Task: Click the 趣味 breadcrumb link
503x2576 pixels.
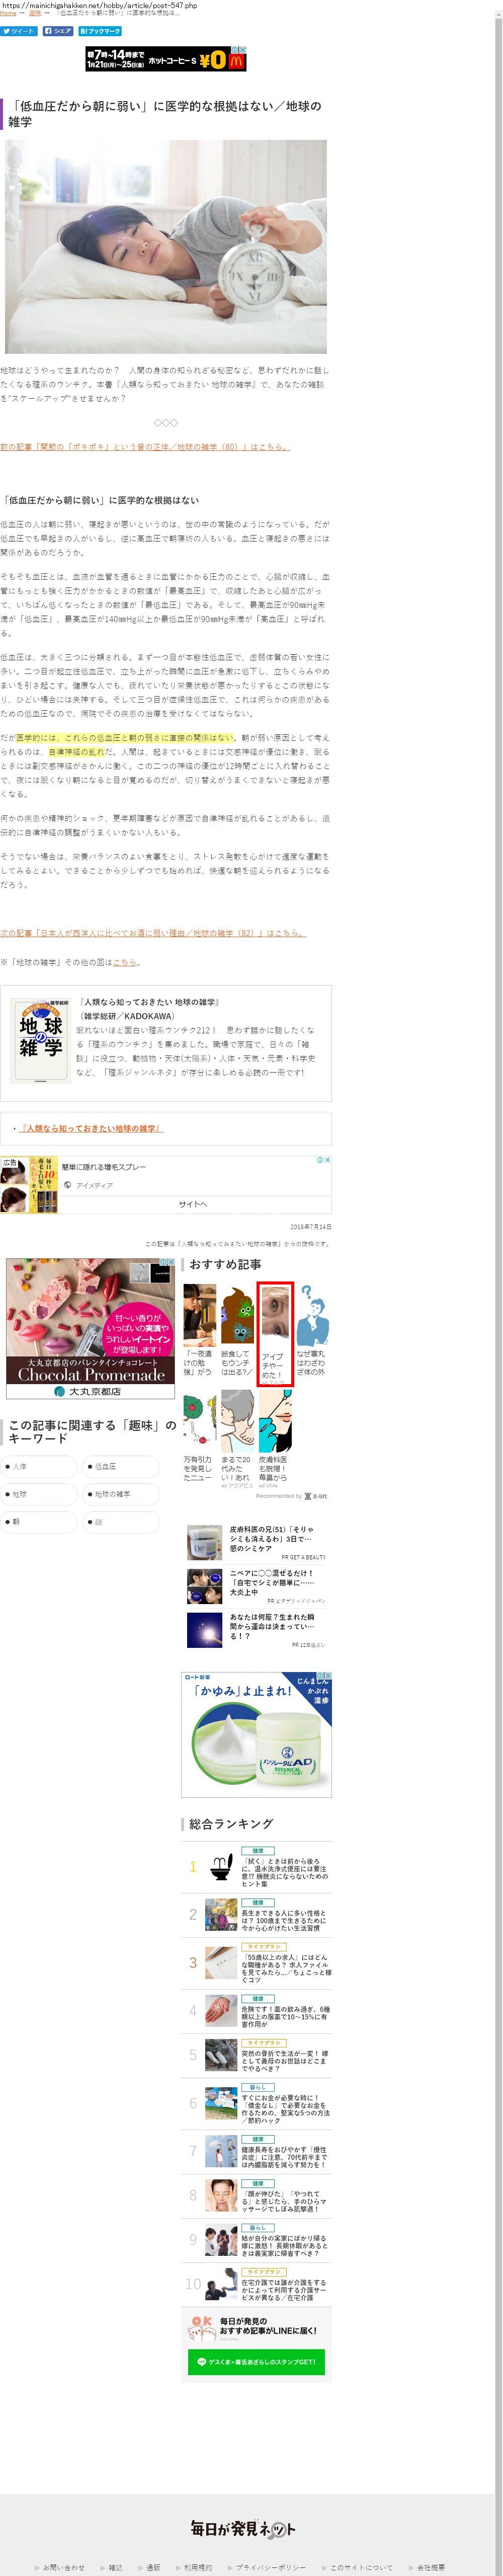Action: click(35, 13)
